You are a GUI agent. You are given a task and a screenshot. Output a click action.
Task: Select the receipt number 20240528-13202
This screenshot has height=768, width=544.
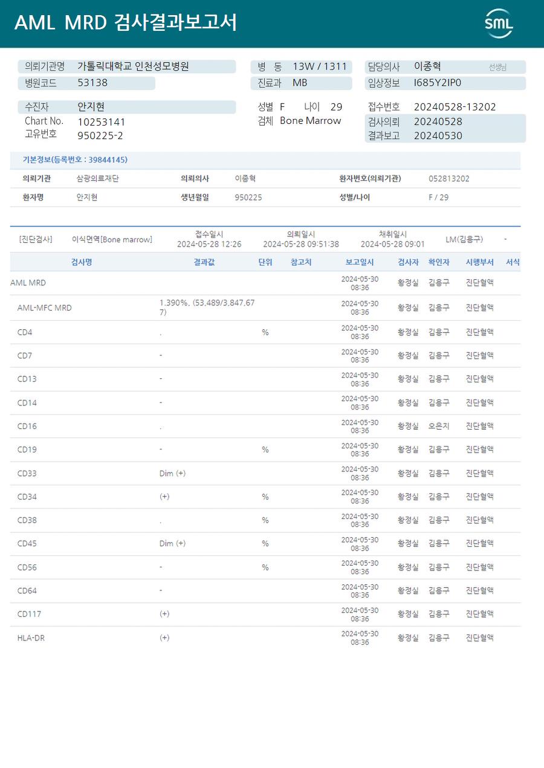tap(455, 107)
